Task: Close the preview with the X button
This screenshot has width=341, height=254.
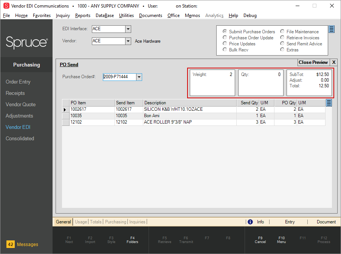Action: tap(333, 62)
